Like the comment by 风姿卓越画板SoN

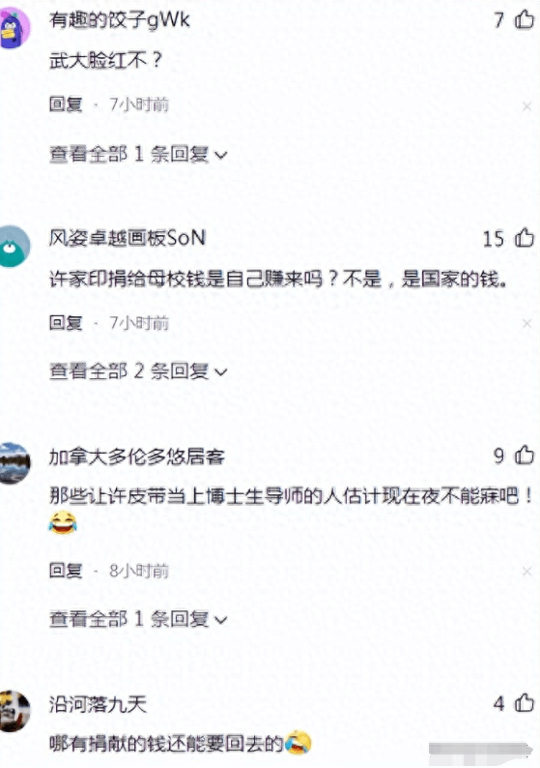tap(525, 238)
